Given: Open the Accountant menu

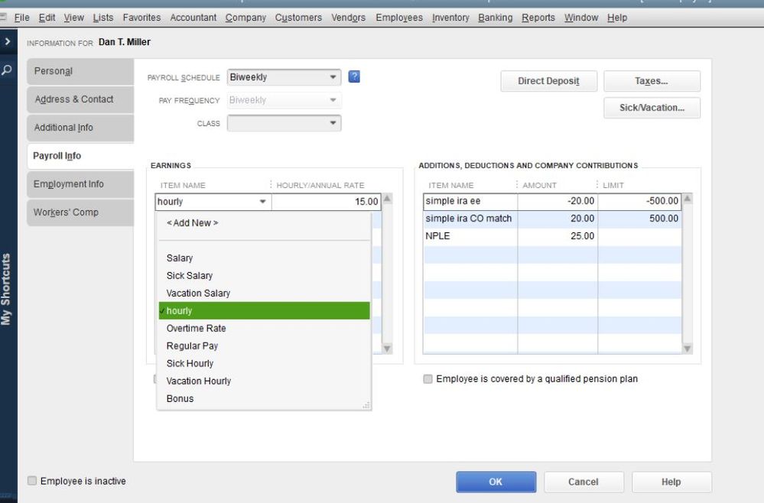Looking at the screenshot, I should coord(193,18).
